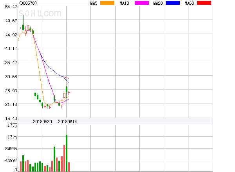The width and height of the screenshot is (235, 172).
Task: Click the 30.68 price axis label
Action: [11, 77]
